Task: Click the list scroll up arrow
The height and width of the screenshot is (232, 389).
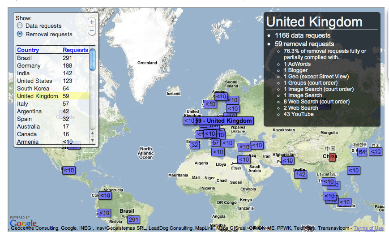Action: (92, 133)
